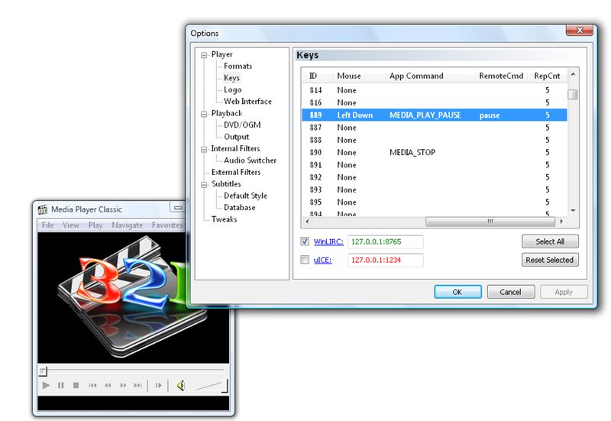Click the horizontal scrollbar right arrow
The width and height of the screenshot is (611, 421).
tap(561, 222)
